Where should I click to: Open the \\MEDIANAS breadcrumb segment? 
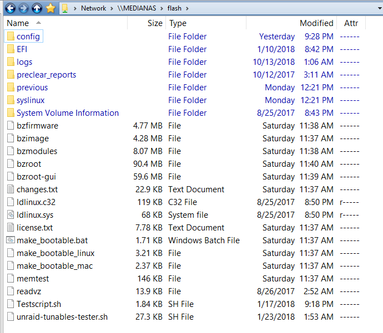[137, 8]
